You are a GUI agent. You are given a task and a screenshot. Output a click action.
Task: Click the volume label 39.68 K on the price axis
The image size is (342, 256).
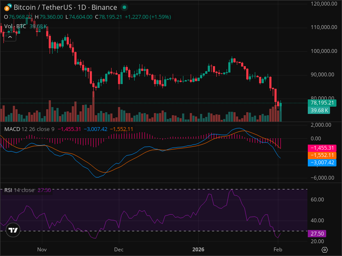click(x=319, y=111)
